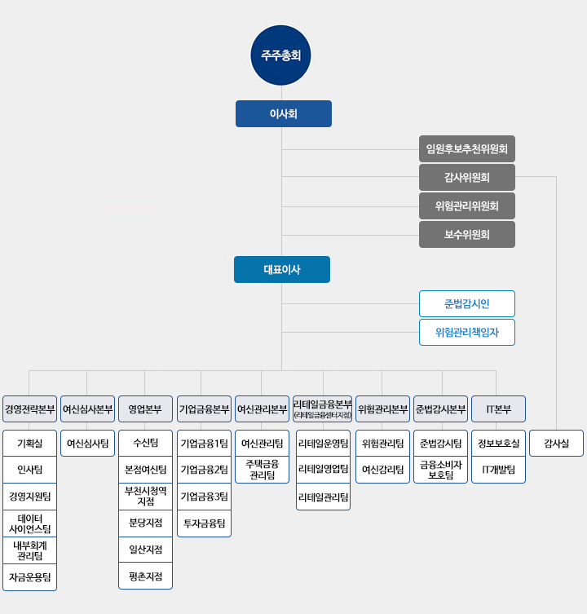587x614 pixels.
Task: Select the 분당지점 cell
Action: click(145, 523)
